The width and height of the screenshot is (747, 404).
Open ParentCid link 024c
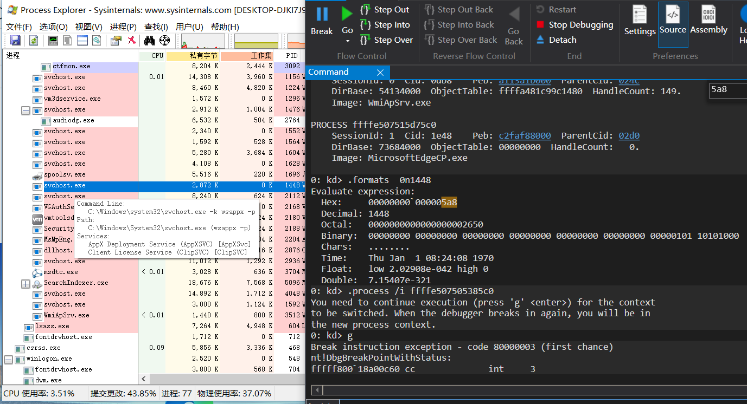pyautogui.click(x=629, y=81)
